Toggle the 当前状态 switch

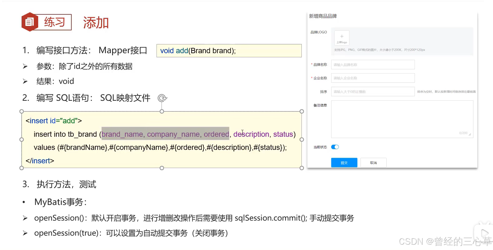335,147
